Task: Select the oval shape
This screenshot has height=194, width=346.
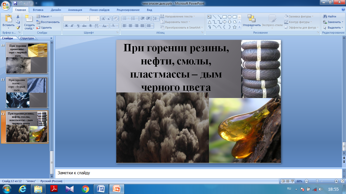Action: [x=229, y=17]
